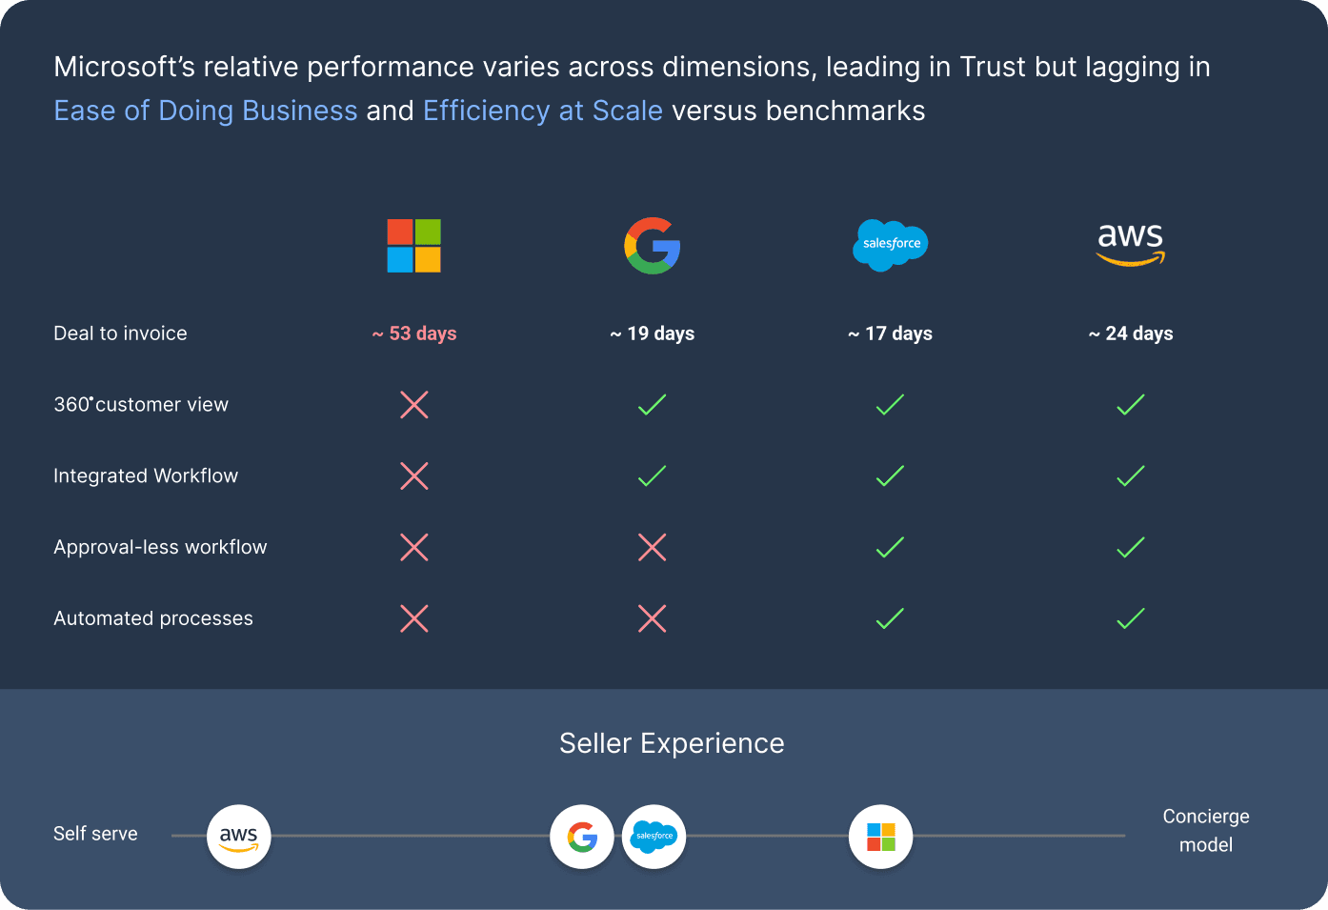The height and width of the screenshot is (910, 1328).
Task: Select the Salesforce circle on the Seller Experience line
Action: 654,837
